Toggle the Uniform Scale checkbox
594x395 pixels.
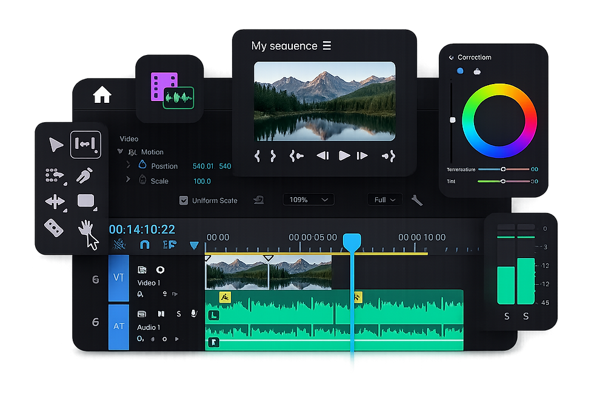pyautogui.click(x=184, y=200)
